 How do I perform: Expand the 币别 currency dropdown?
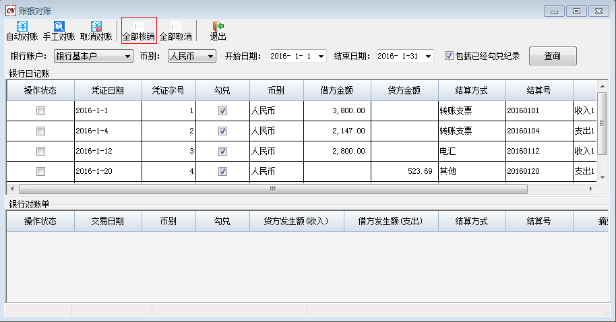point(210,56)
